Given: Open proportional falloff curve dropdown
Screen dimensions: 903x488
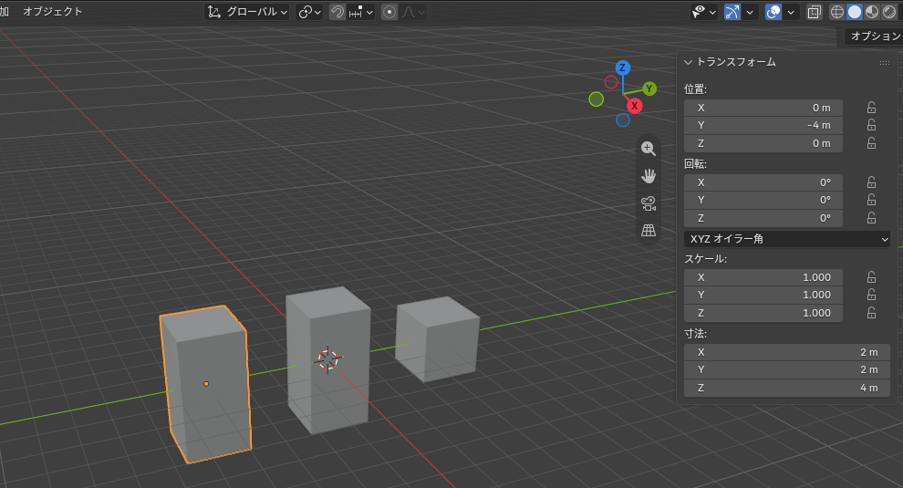Looking at the screenshot, I should 413,12.
